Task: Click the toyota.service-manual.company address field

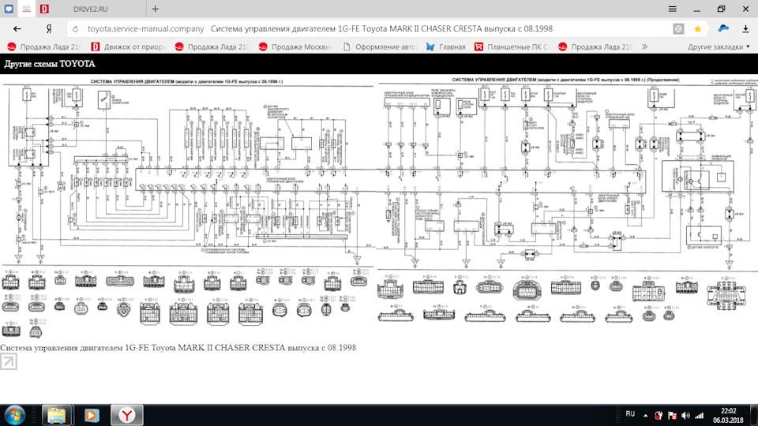Action: coord(145,29)
